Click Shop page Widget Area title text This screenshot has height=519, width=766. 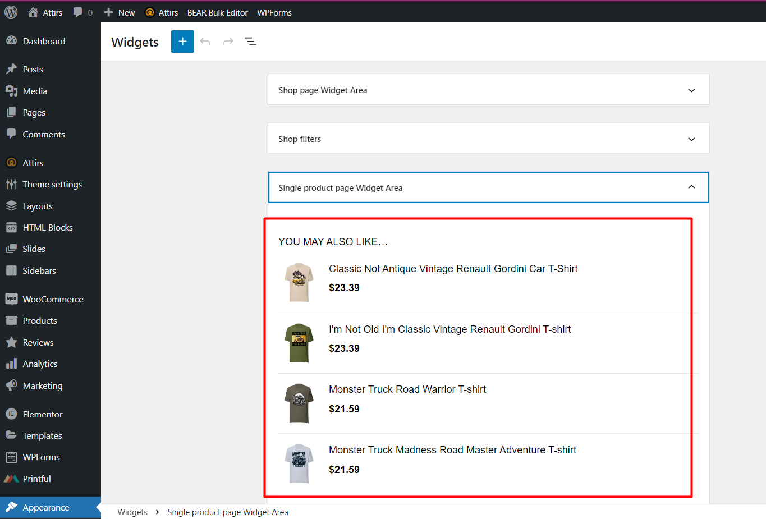[323, 90]
